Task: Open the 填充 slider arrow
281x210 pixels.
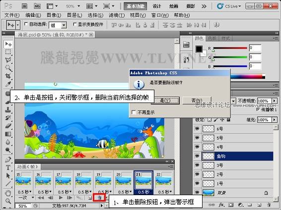Action: click(274, 119)
